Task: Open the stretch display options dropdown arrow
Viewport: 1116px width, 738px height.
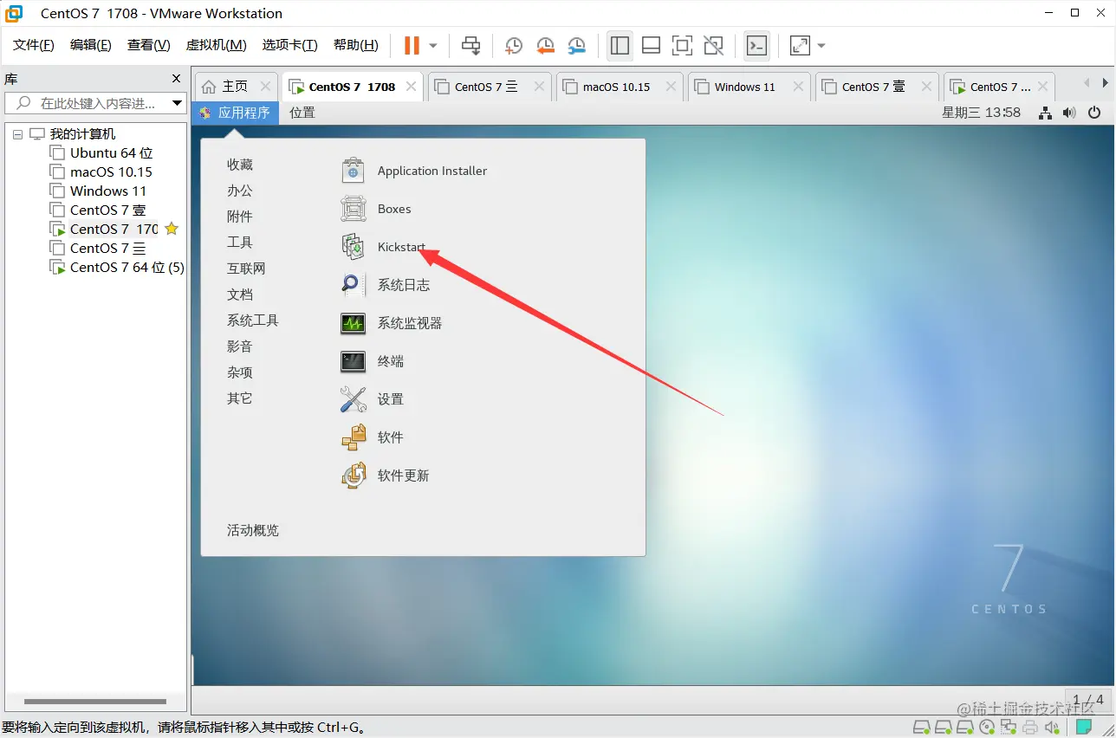Action: [x=821, y=45]
